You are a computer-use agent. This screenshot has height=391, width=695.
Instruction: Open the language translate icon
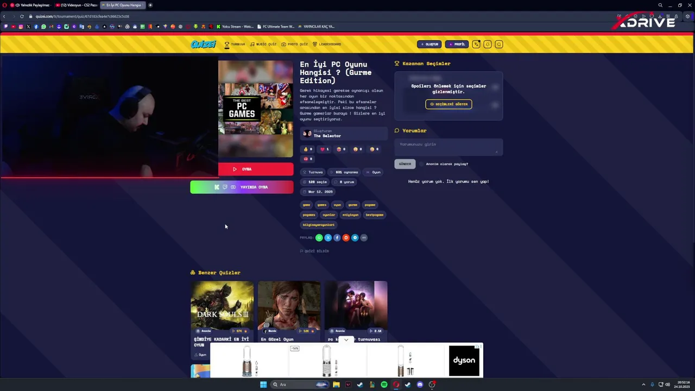(x=476, y=45)
